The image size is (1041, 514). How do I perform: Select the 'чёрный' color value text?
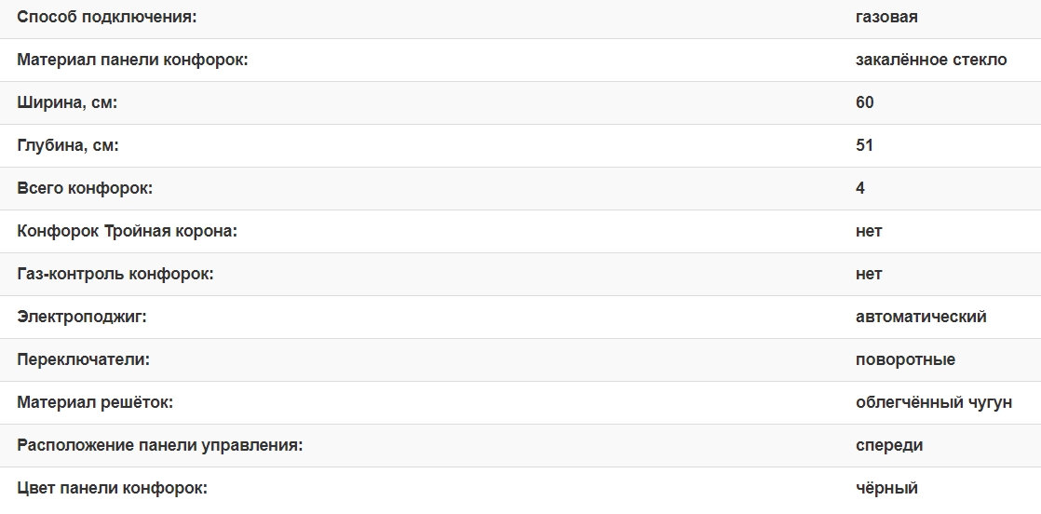tap(886, 488)
